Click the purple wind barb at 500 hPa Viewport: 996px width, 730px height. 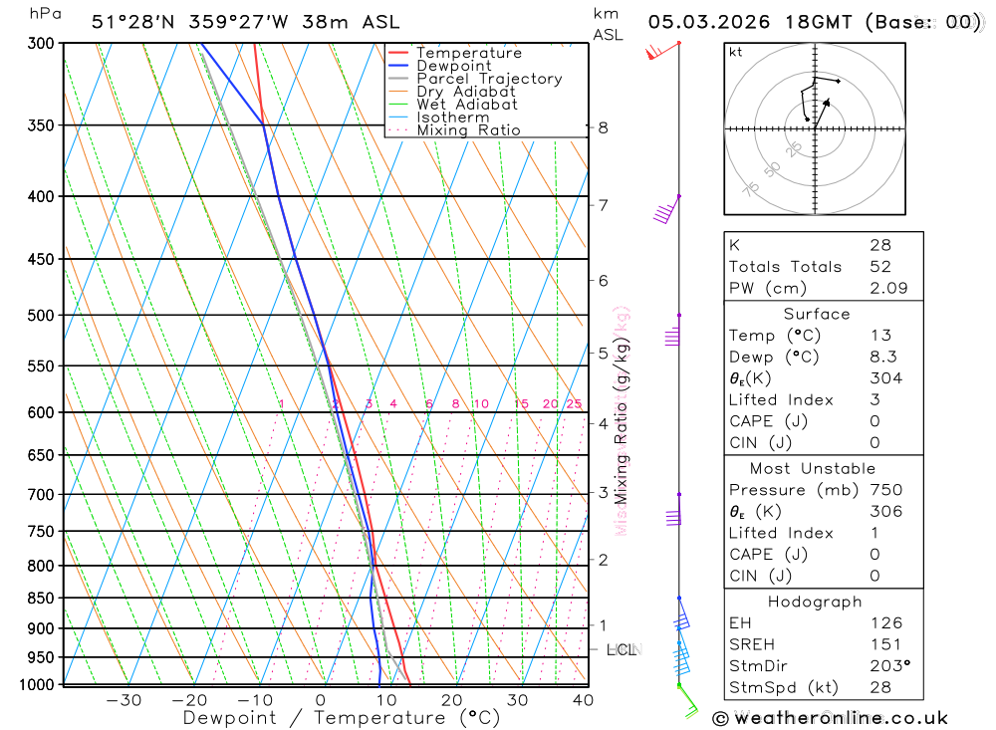tap(673, 330)
